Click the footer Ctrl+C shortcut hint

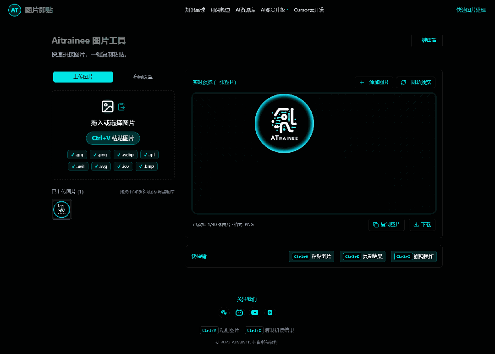(269, 330)
